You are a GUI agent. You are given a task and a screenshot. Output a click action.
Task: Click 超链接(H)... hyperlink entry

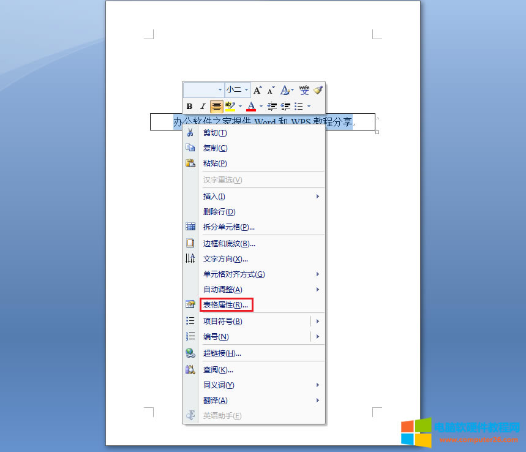point(222,353)
